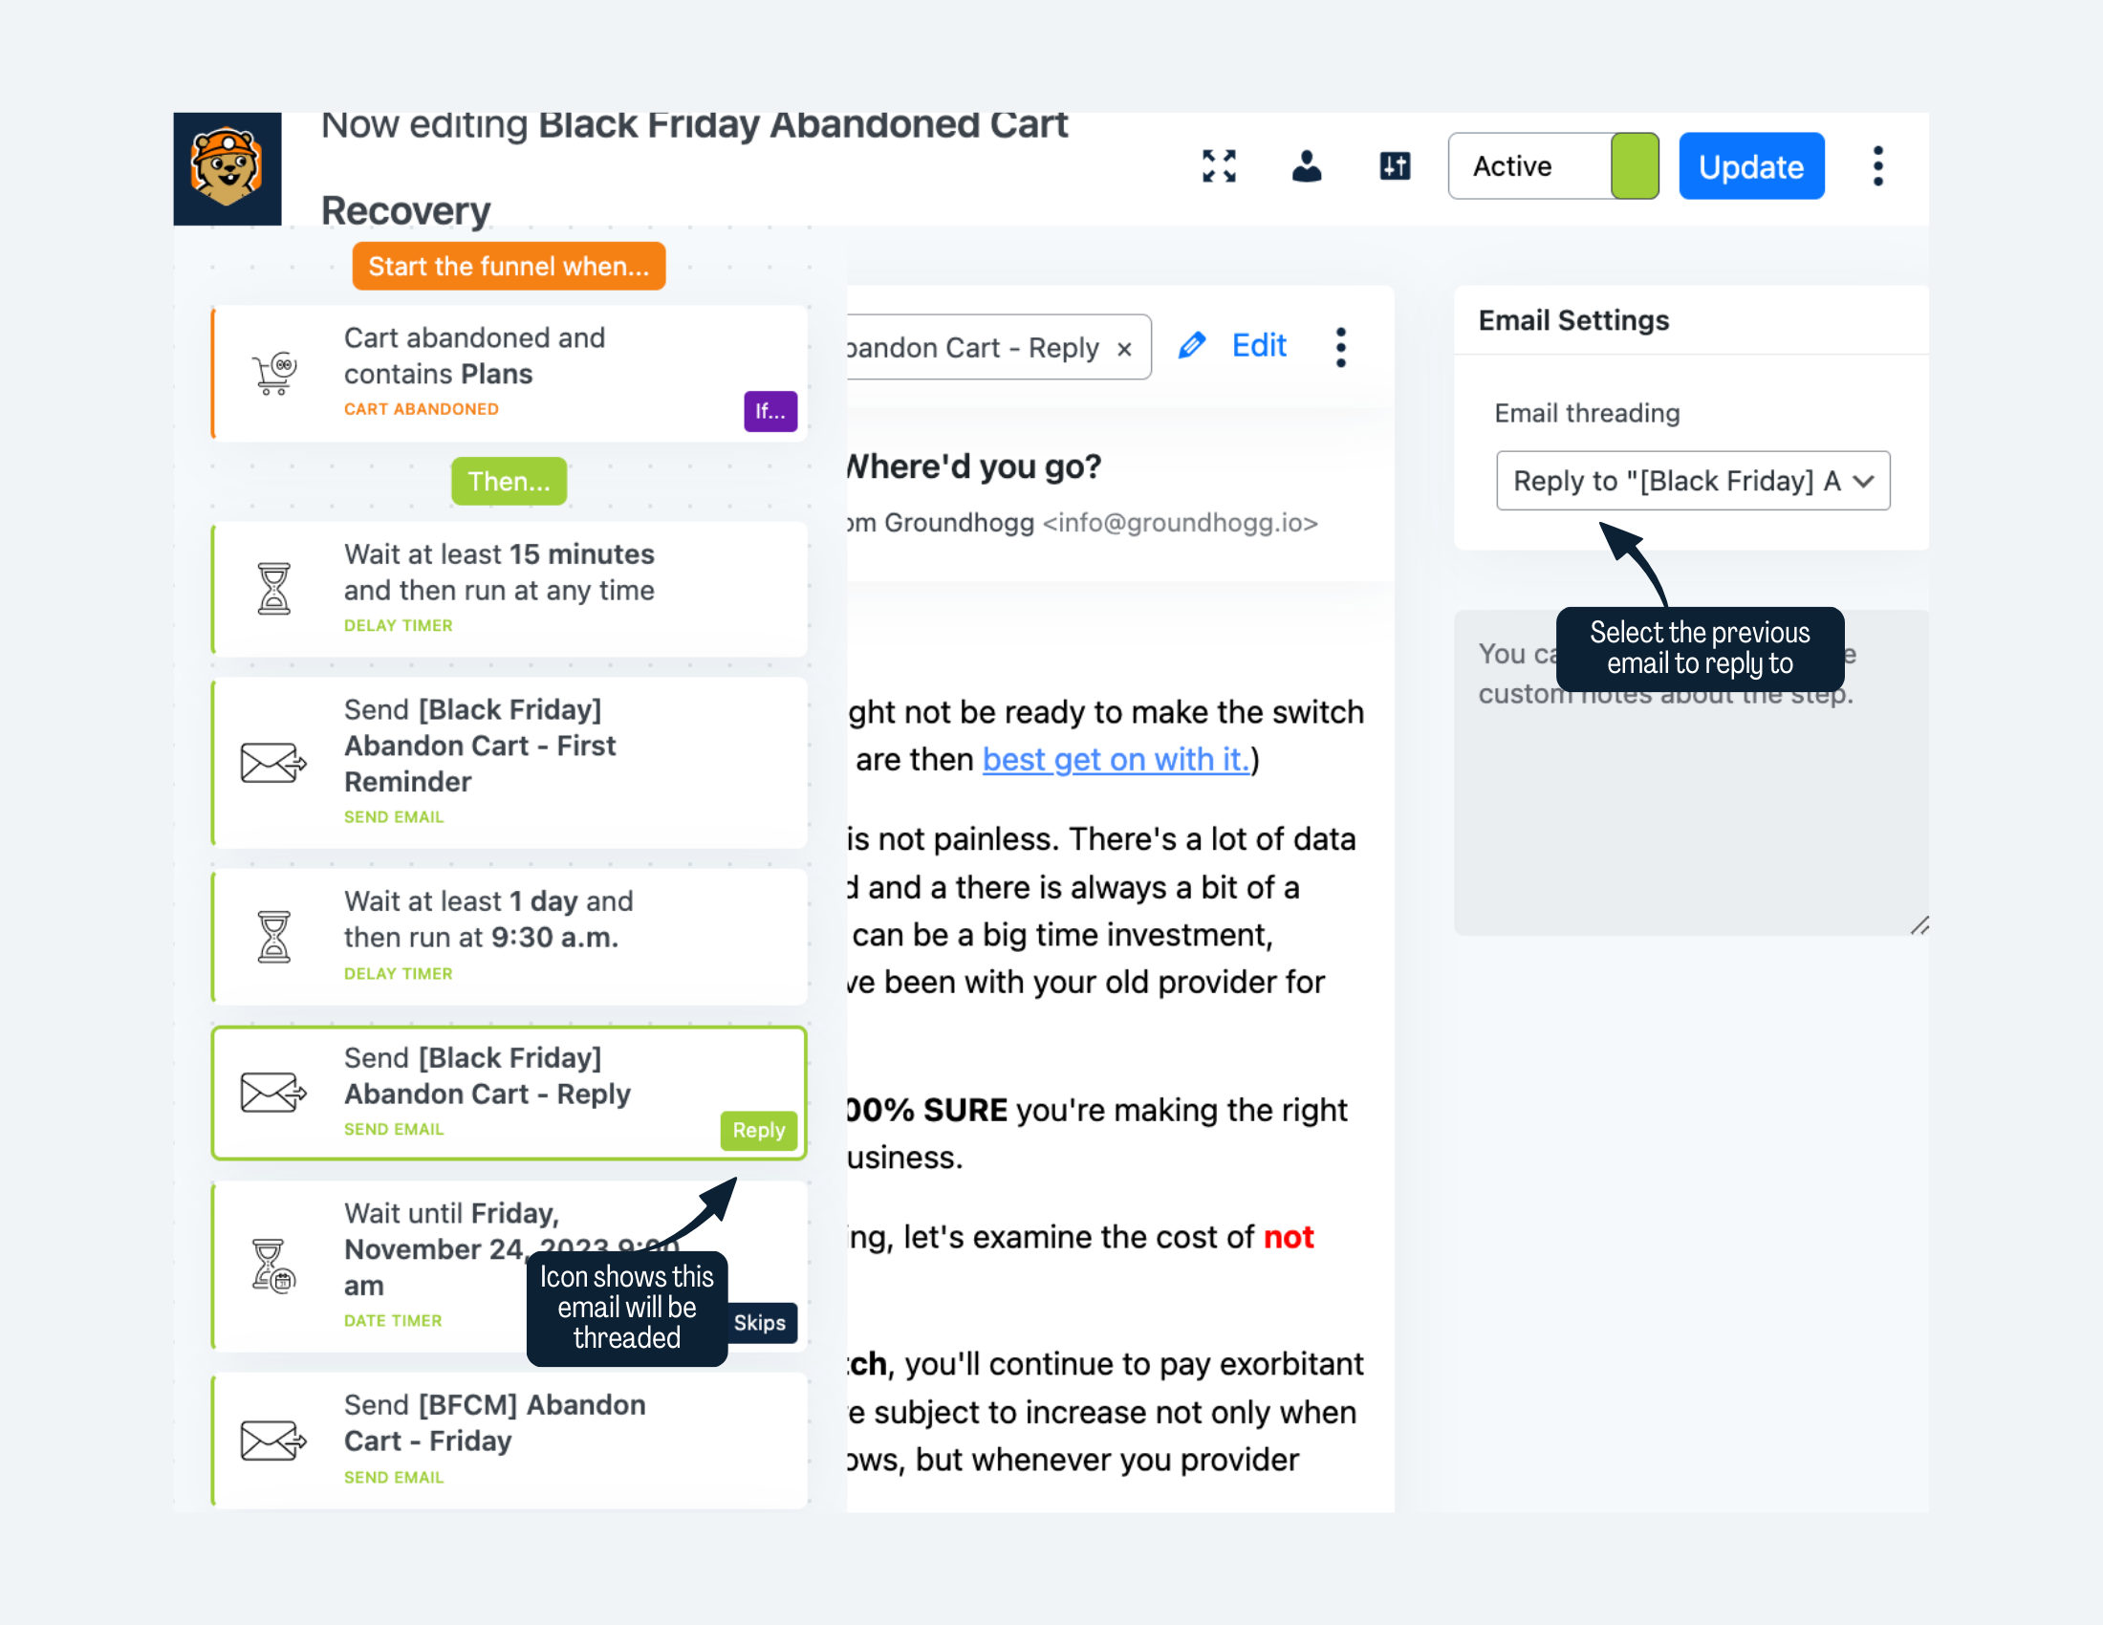This screenshot has height=1625, width=2103.
Task: Select the Wait 15 minutes delay step
Action: [509, 589]
